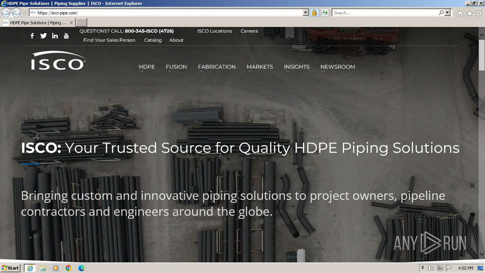
Task: Open ISCO Facebook page icon
Action: (x=32, y=36)
